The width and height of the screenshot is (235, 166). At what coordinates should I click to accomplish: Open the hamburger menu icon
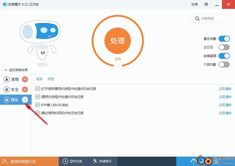click(x=206, y=4)
